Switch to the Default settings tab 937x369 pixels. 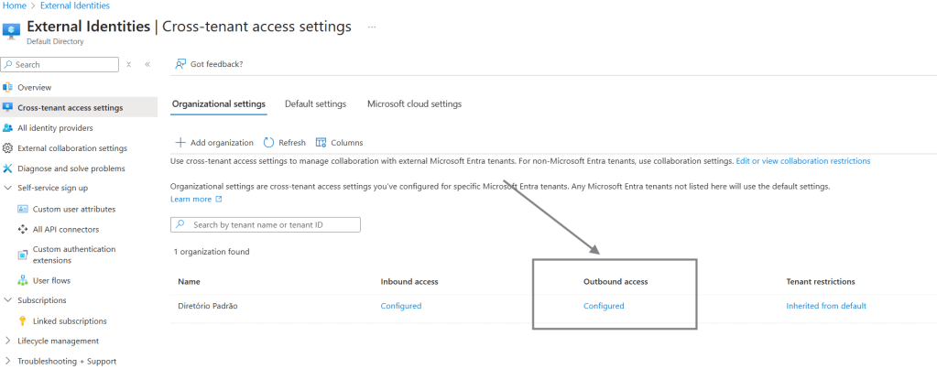(x=315, y=104)
